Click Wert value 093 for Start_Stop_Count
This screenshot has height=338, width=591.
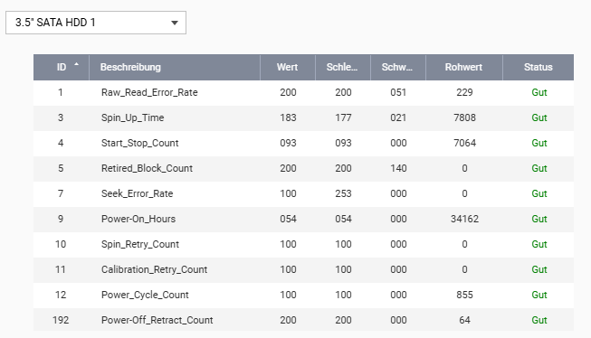point(288,143)
